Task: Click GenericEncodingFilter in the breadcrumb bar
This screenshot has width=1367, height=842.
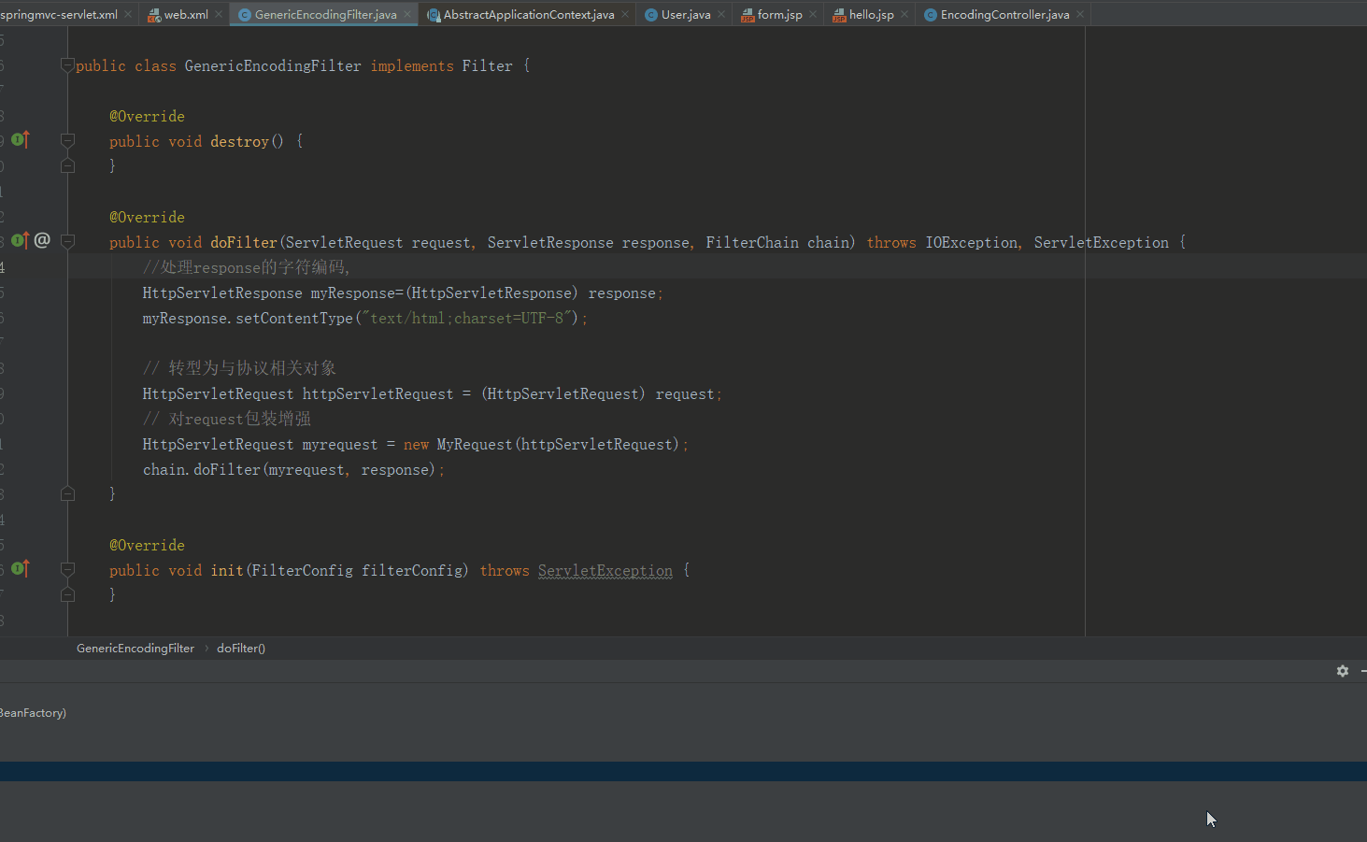Action: [x=135, y=649]
